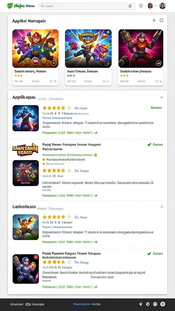175x311 pixels.
Task: Click the microphone icon in search bar
Action: (x=130, y=6)
